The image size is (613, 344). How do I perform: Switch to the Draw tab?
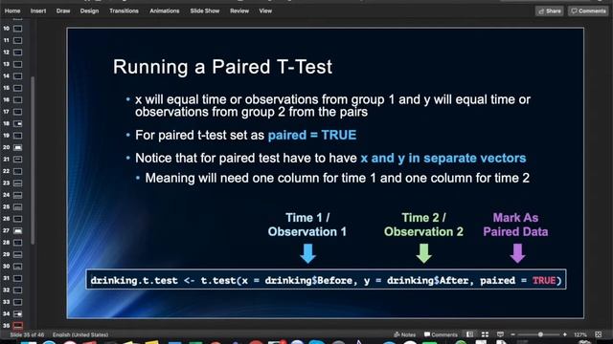click(x=63, y=11)
